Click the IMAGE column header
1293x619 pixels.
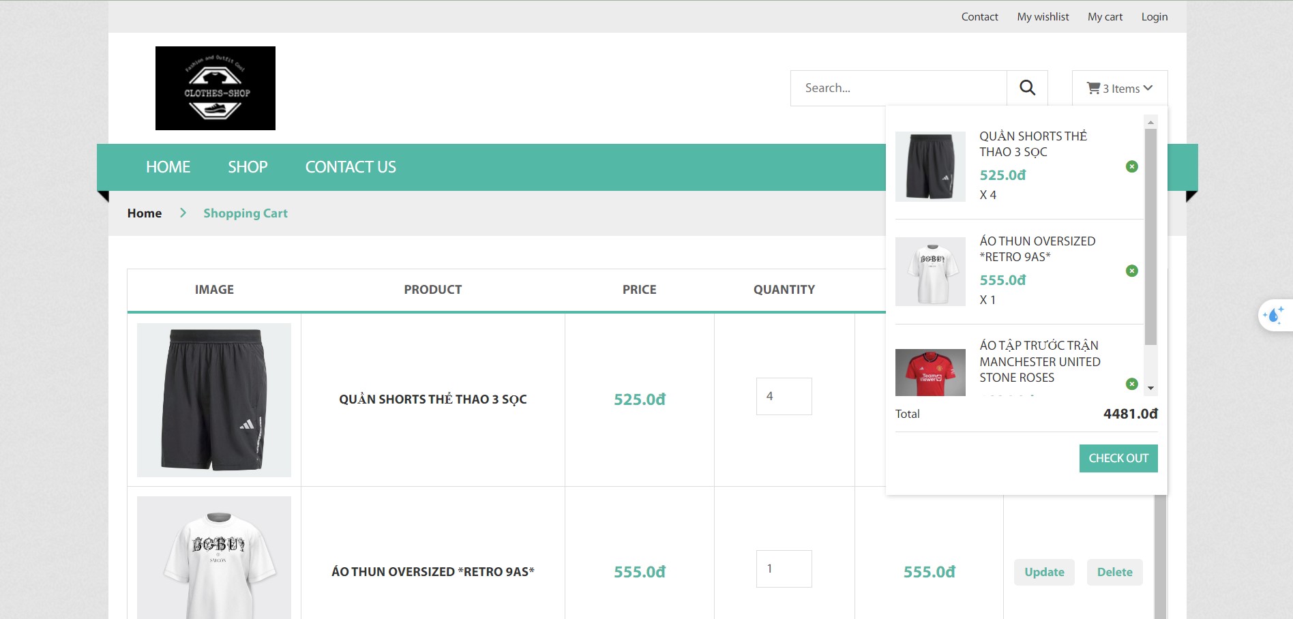[214, 290]
